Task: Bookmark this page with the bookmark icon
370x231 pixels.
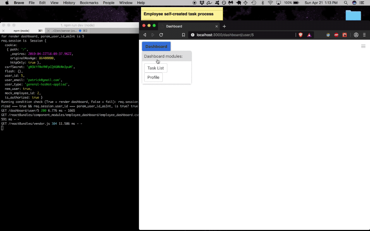Action: [x=183, y=35]
